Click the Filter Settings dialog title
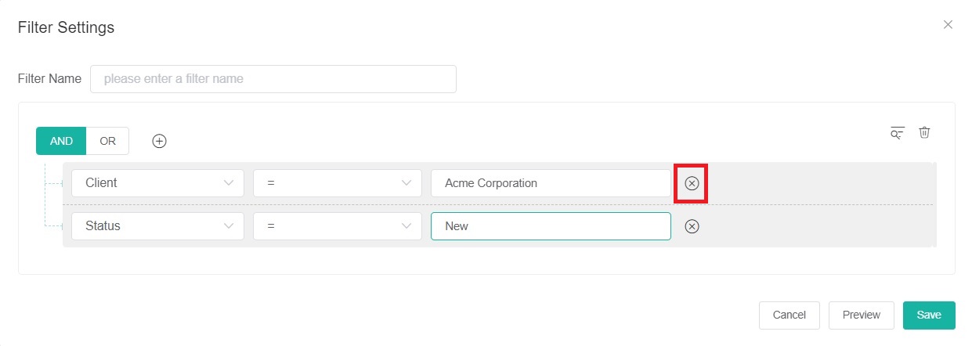 point(66,27)
